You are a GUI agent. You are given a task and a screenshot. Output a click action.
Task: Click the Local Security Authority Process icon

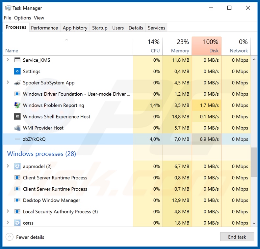click(17, 211)
